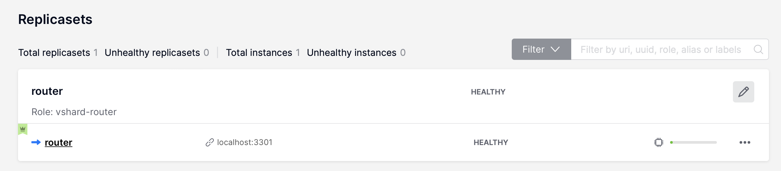Viewport: 781px width, 171px height.
Task: Click the Filter dropdown chevron arrow
Action: click(x=555, y=49)
